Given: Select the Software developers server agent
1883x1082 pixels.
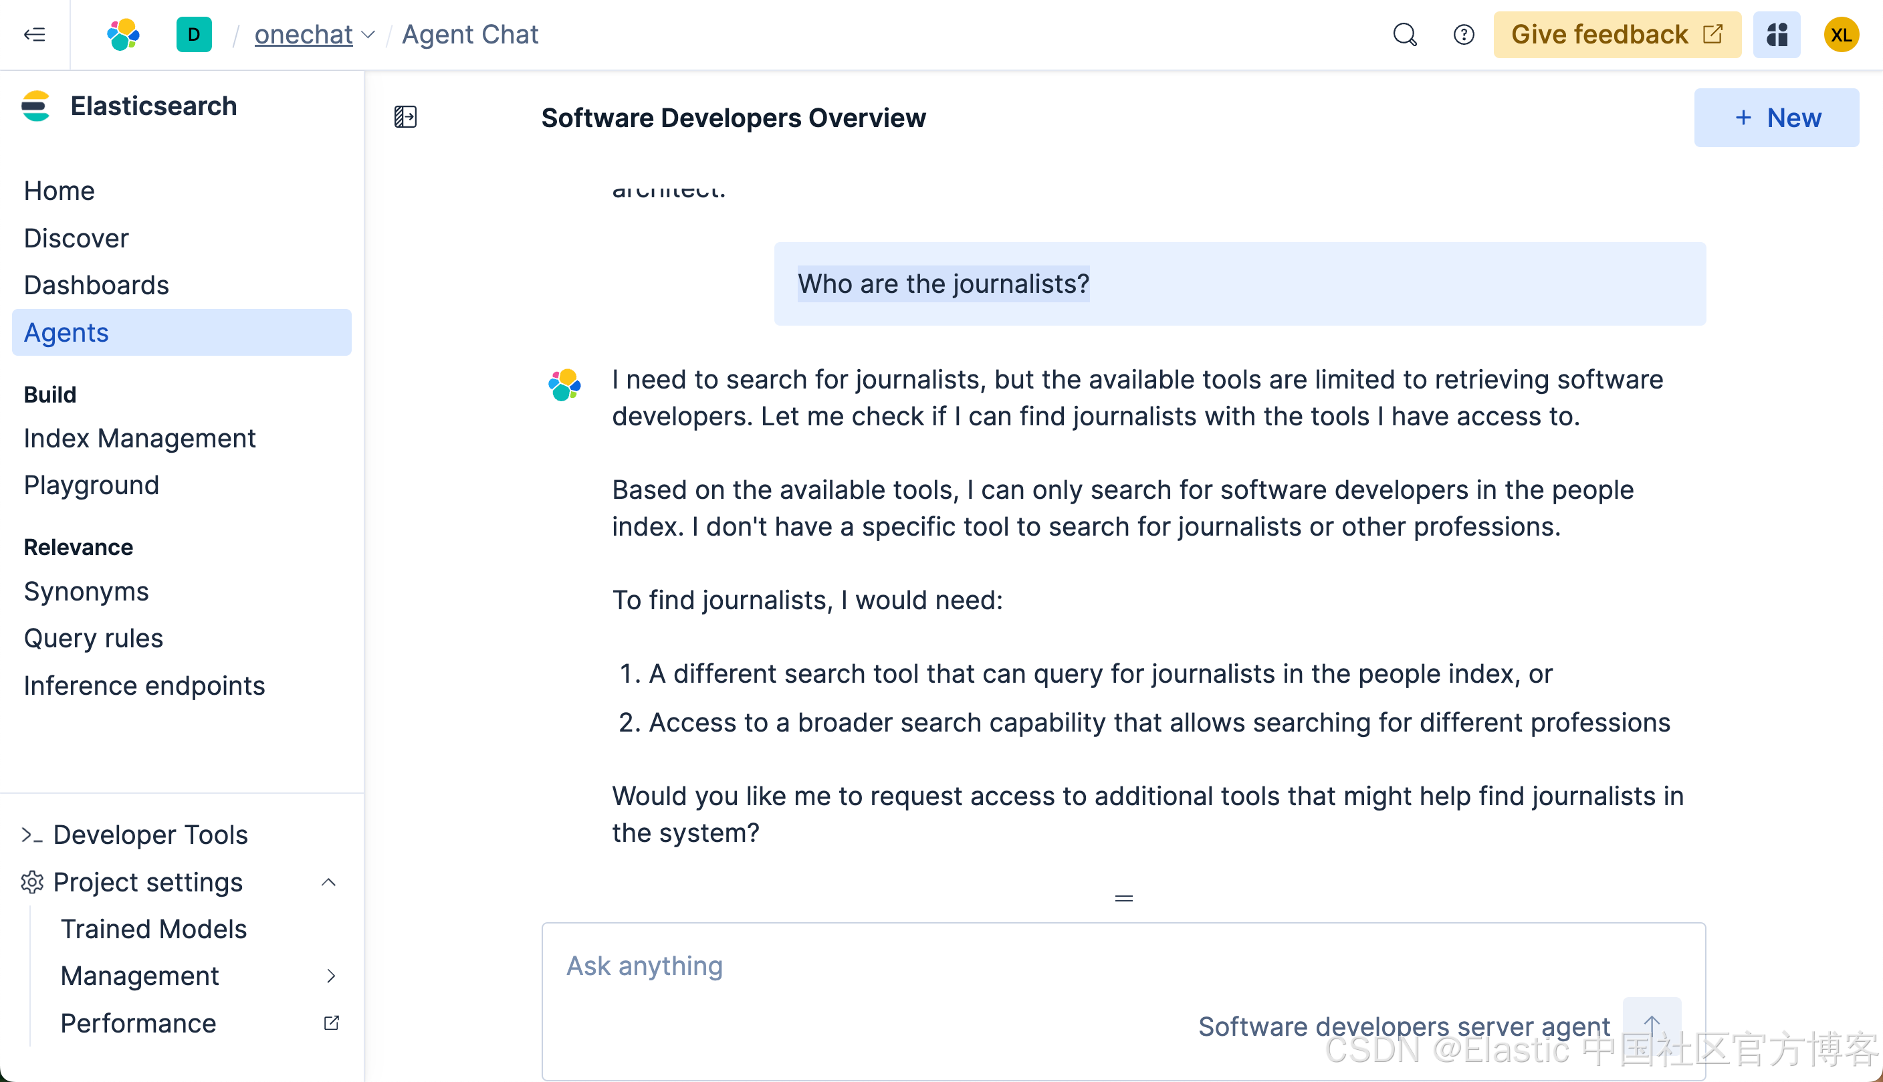Looking at the screenshot, I should coord(1404,1026).
